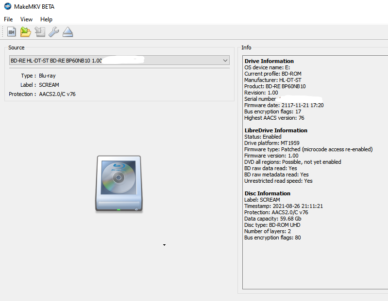The width and height of the screenshot is (388, 301).
Task: Click the large Blu-ray drive icon
Action: 119,184
